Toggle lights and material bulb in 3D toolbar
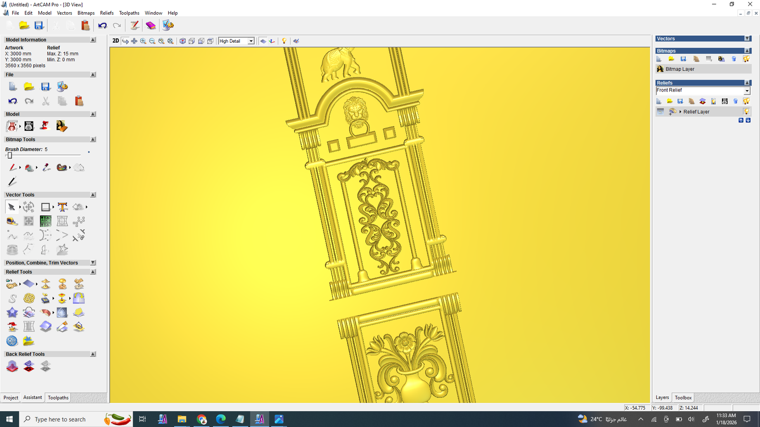 click(x=284, y=41)
